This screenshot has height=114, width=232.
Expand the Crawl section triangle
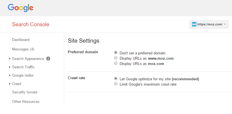tap(10, 84)
